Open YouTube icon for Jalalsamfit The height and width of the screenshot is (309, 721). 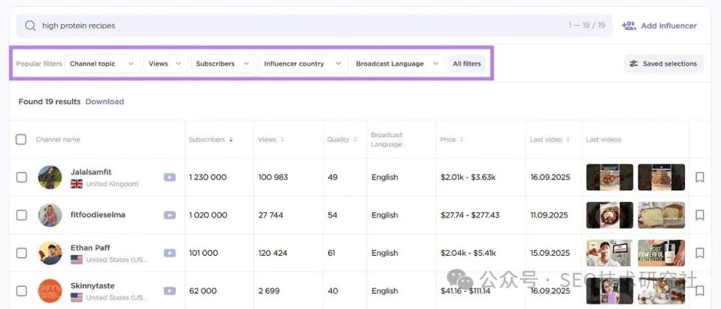[170, 178]
